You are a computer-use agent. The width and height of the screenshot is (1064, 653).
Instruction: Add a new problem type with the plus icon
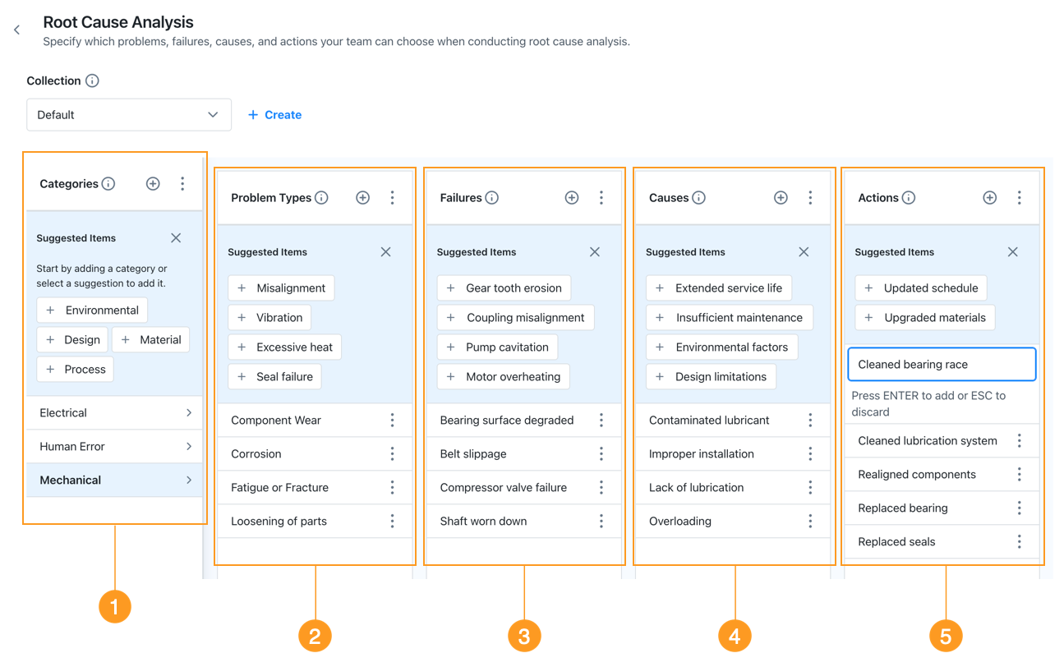(362, 197)
